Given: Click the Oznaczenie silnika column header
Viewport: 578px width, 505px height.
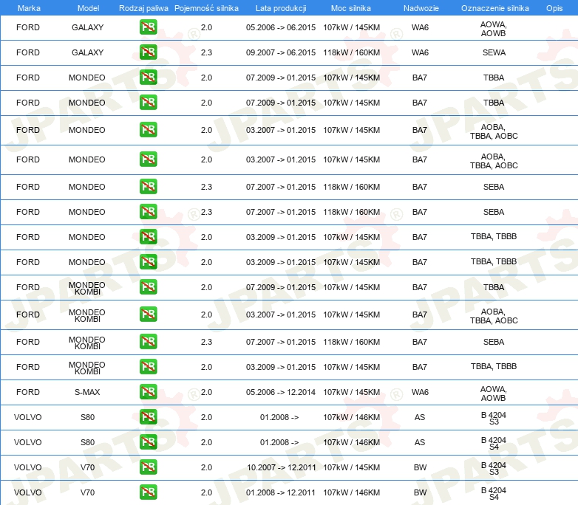Looking at the screenshot, I should [494, 8].
